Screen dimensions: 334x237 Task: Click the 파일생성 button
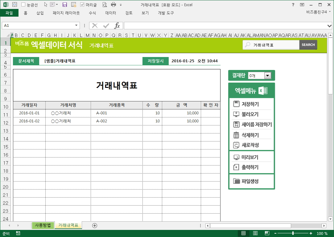[x=250, y=181]
